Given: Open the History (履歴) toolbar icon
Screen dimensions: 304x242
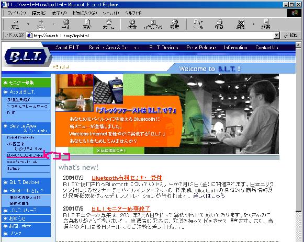Looking at the screenshot, I should (175, 25).
